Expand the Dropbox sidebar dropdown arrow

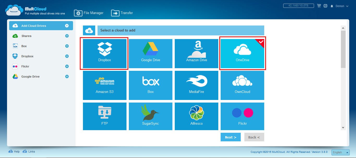click(x=67, y=56)
